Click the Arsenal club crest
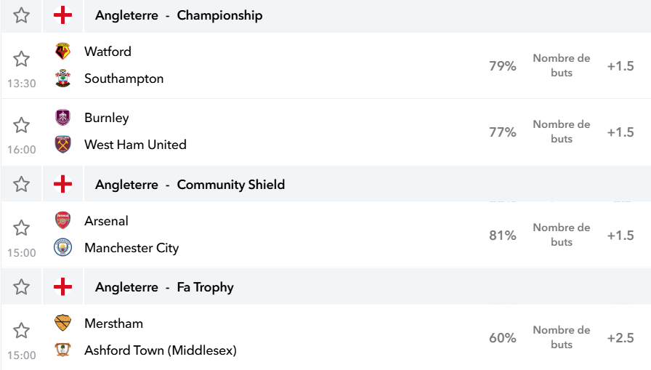Image resolution: width=651 pixels, height=370 pixels. tap(62, 220)
